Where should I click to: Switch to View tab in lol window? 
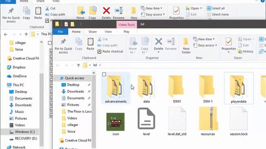(x=108, y=31)
